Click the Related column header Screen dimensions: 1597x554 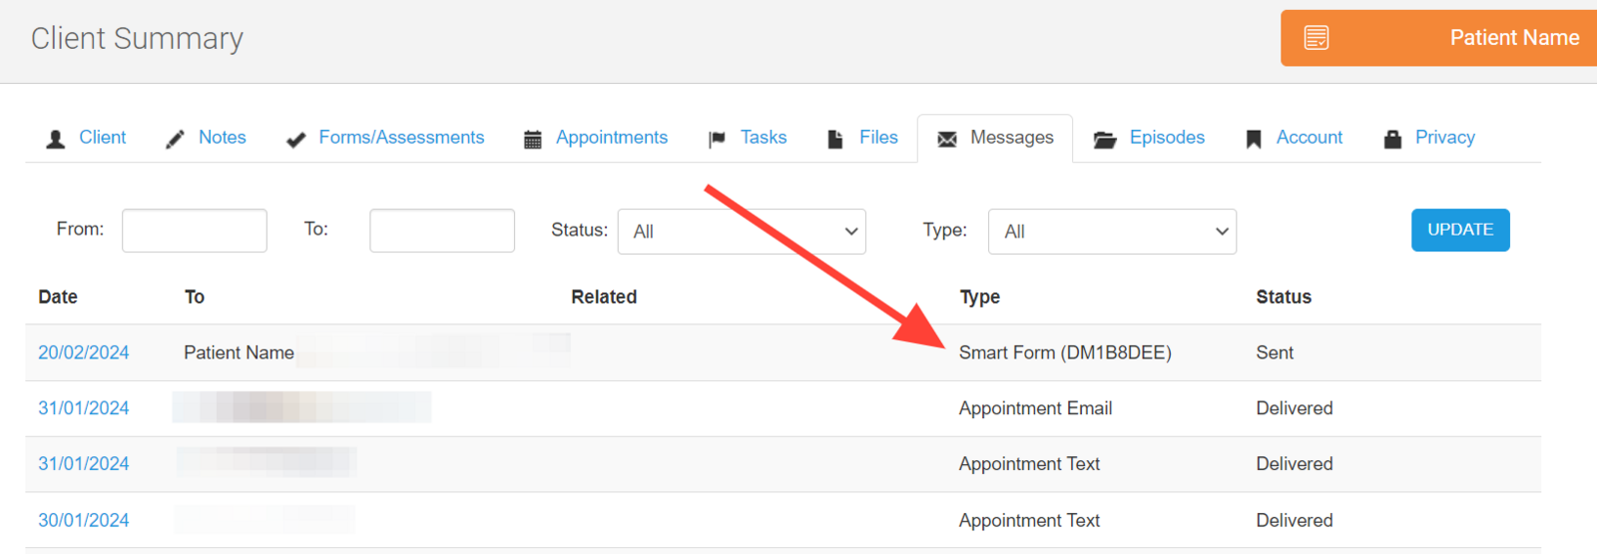click(x=604, y=296)
